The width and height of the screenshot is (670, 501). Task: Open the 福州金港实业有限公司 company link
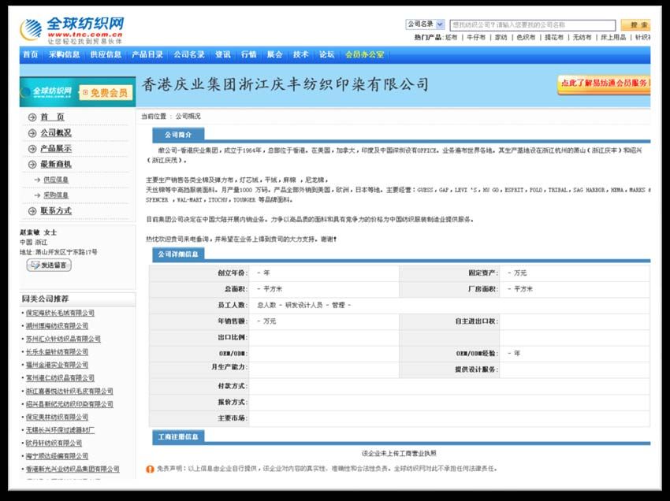coord(57,366)
